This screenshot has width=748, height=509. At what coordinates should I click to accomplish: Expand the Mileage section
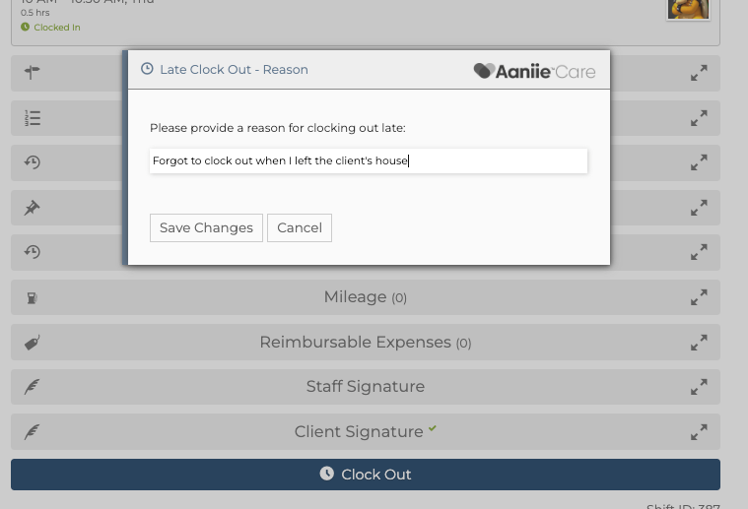pyautogui.click(x=699, y=297)
